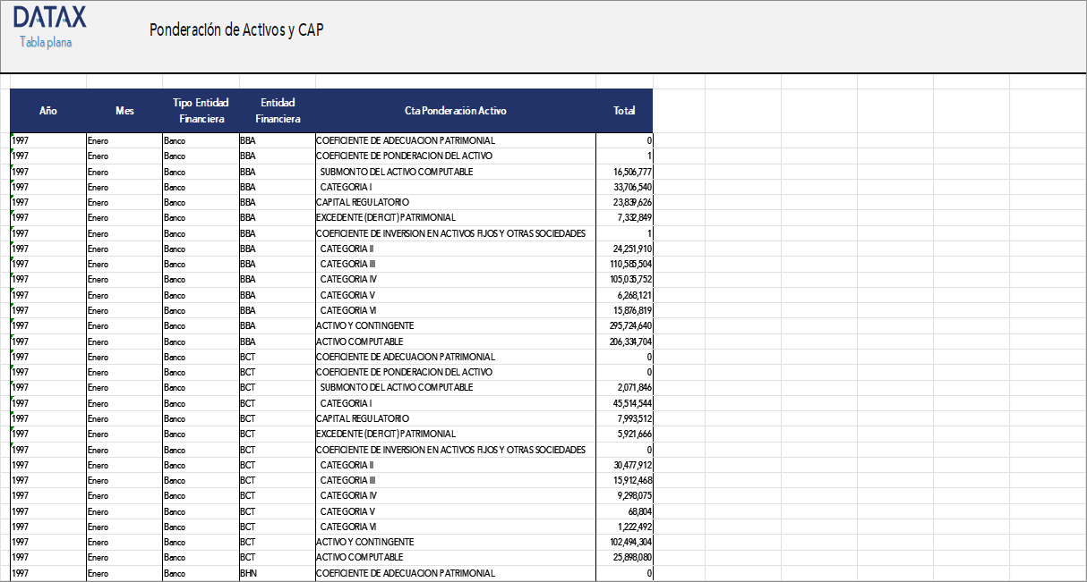Click the Tabla plana label under logo
1087x582 pixels.
46,42
